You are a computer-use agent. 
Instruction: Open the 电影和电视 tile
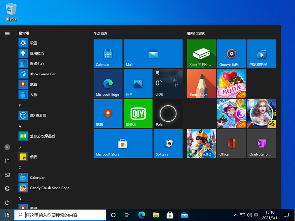pos(261,54)
